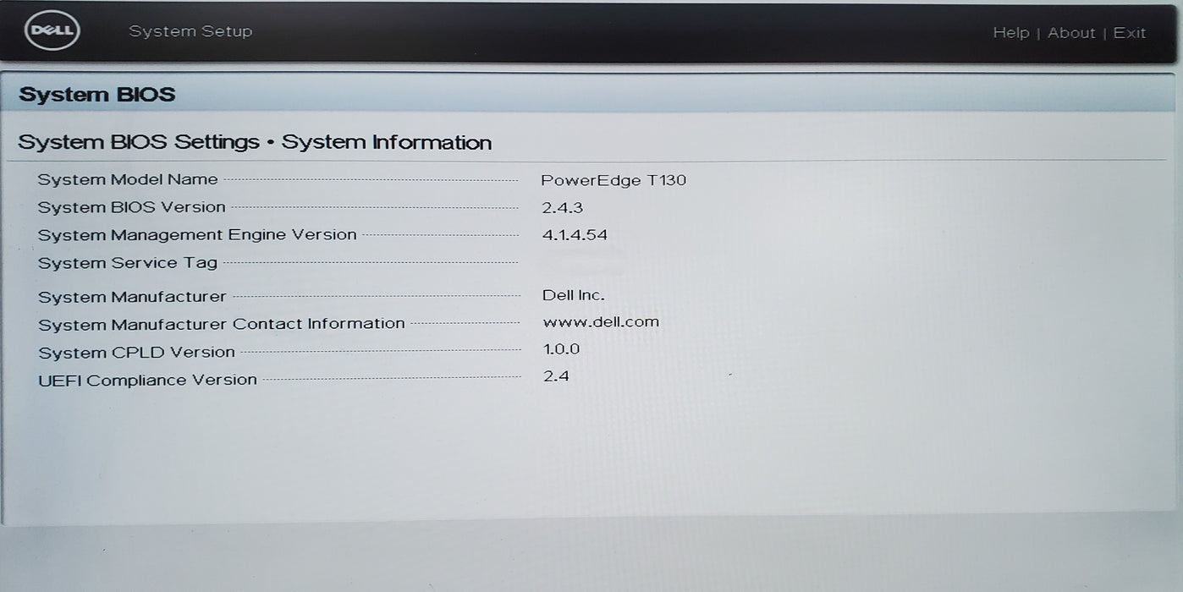Click the System BIOS heading
This screenshot has width=1183, height=592.
pos(97,94)
